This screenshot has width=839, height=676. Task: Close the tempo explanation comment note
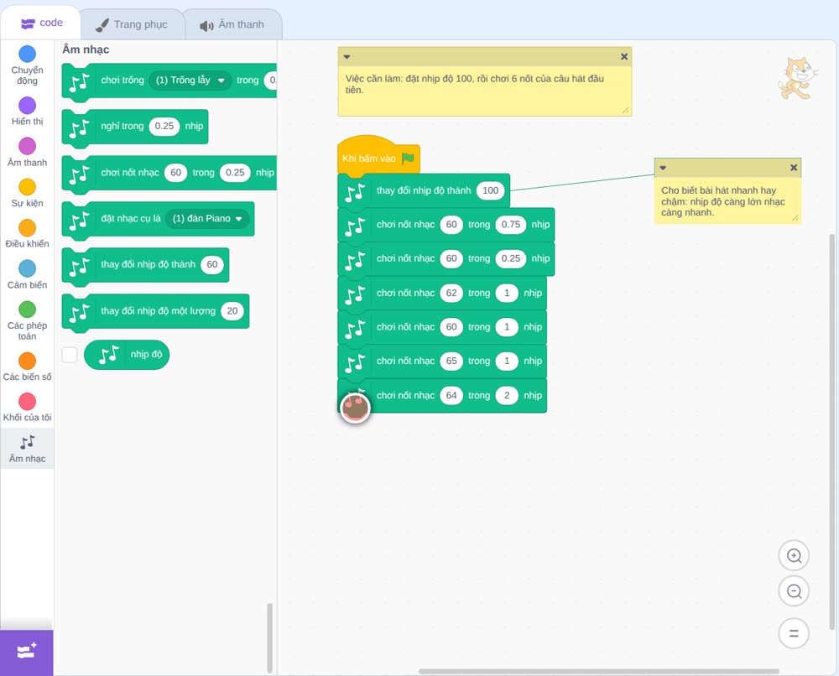[x=794, y=168]
